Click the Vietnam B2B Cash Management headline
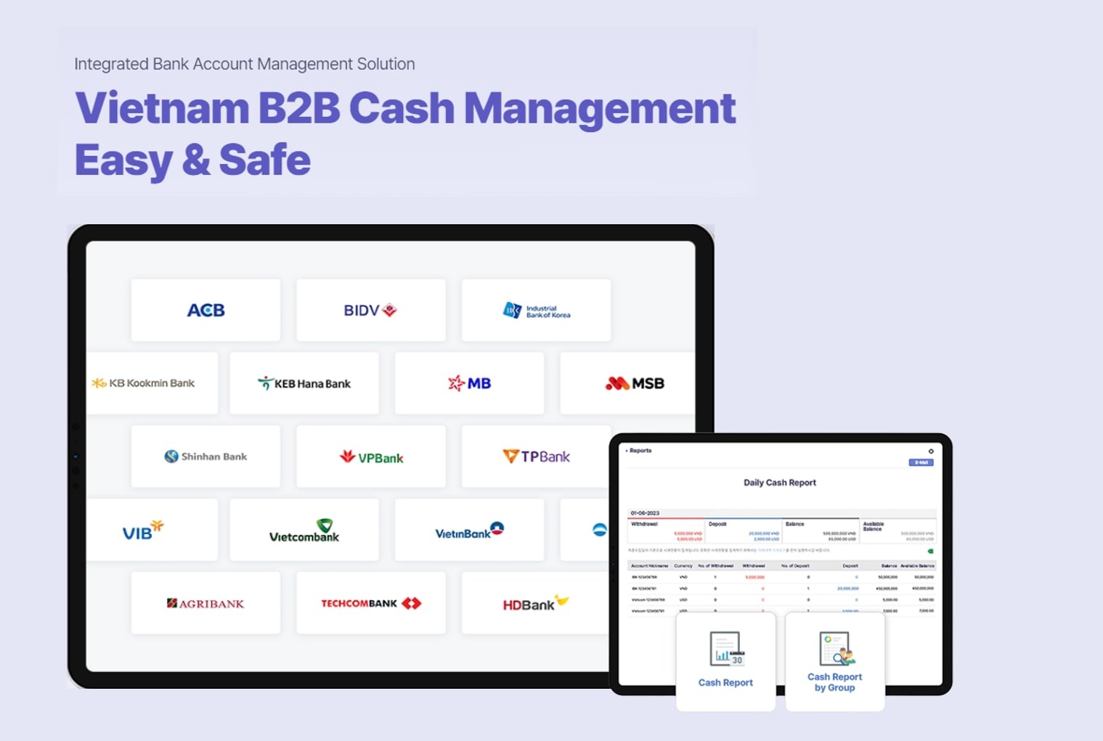1103x741 pixels. tap(405, 108)
